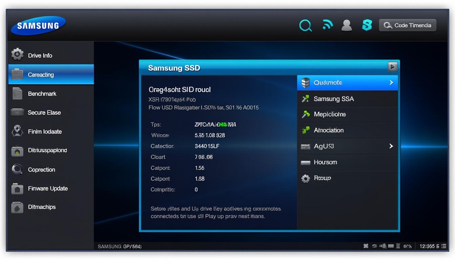Click the Rooup gear icon
Viewport: 455px width, 260px height.
306,178
